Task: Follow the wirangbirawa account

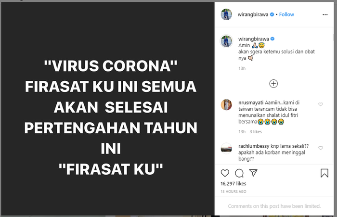Action: (286, 14)
